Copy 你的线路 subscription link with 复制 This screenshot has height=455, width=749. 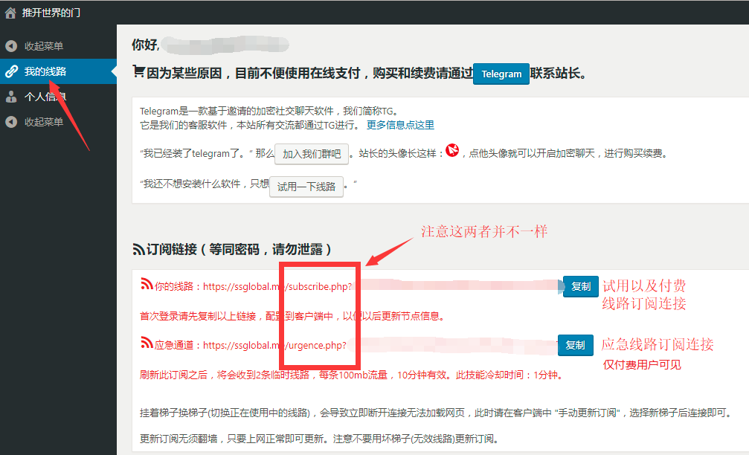point(580,286)
